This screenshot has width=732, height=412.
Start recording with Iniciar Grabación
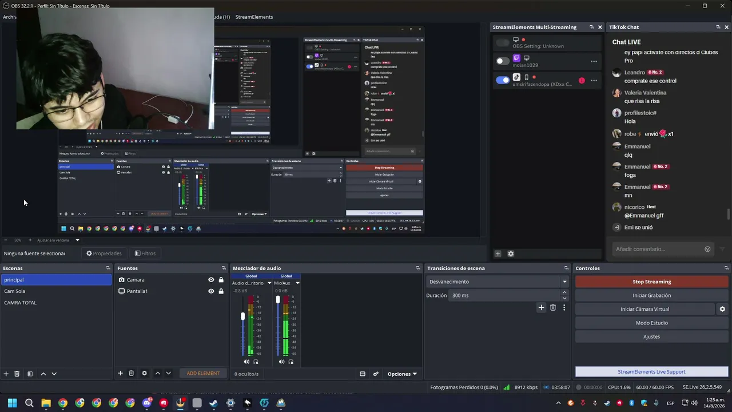651,295
